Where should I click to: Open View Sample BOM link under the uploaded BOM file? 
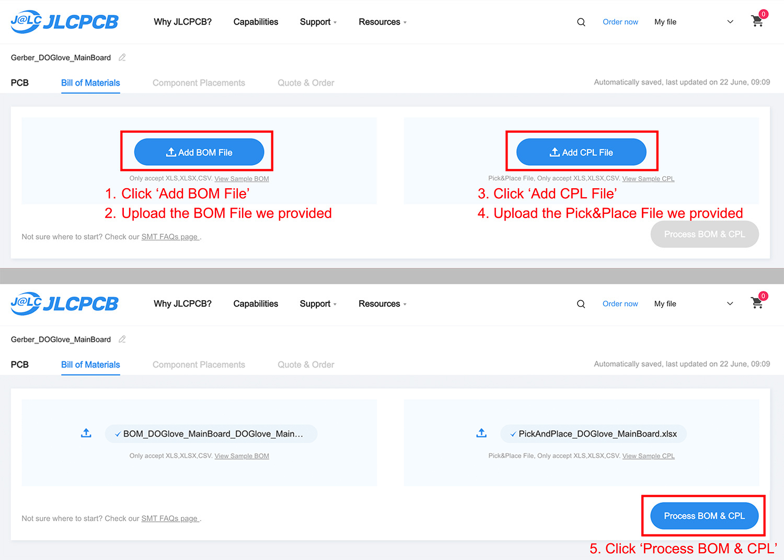pos(241,456)
